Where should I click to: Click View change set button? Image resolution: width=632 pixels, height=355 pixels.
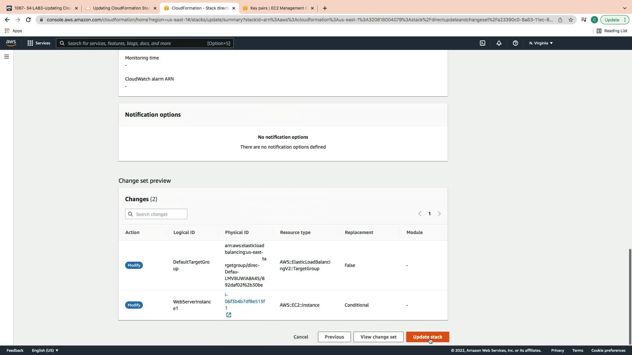tap(378, 337)
